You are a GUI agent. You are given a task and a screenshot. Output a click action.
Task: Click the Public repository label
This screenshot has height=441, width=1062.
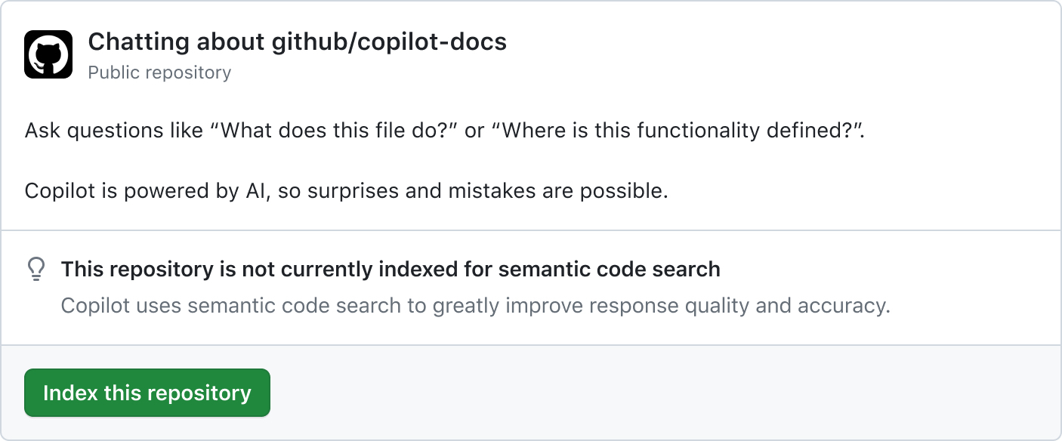coord(159,72)
